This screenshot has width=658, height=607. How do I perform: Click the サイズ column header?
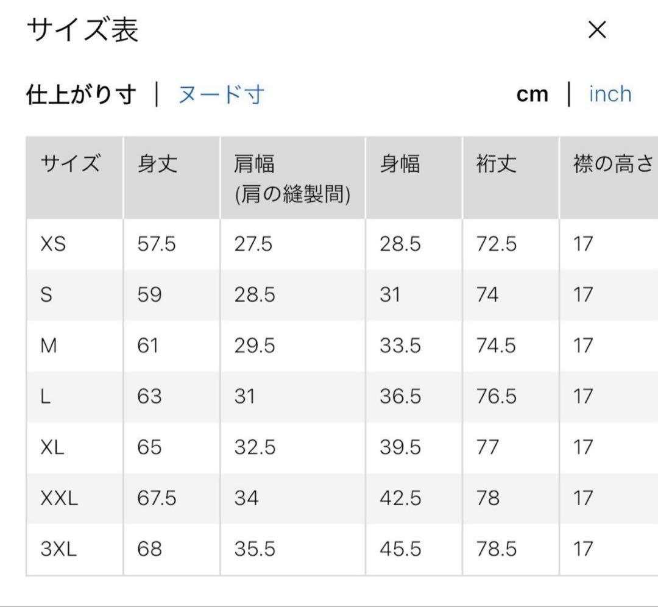pyautogui.click(x=70, y=165)
